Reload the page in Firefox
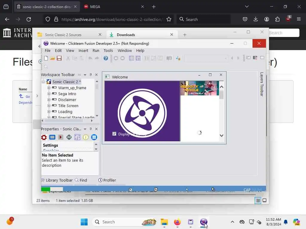 click(29, 19)
